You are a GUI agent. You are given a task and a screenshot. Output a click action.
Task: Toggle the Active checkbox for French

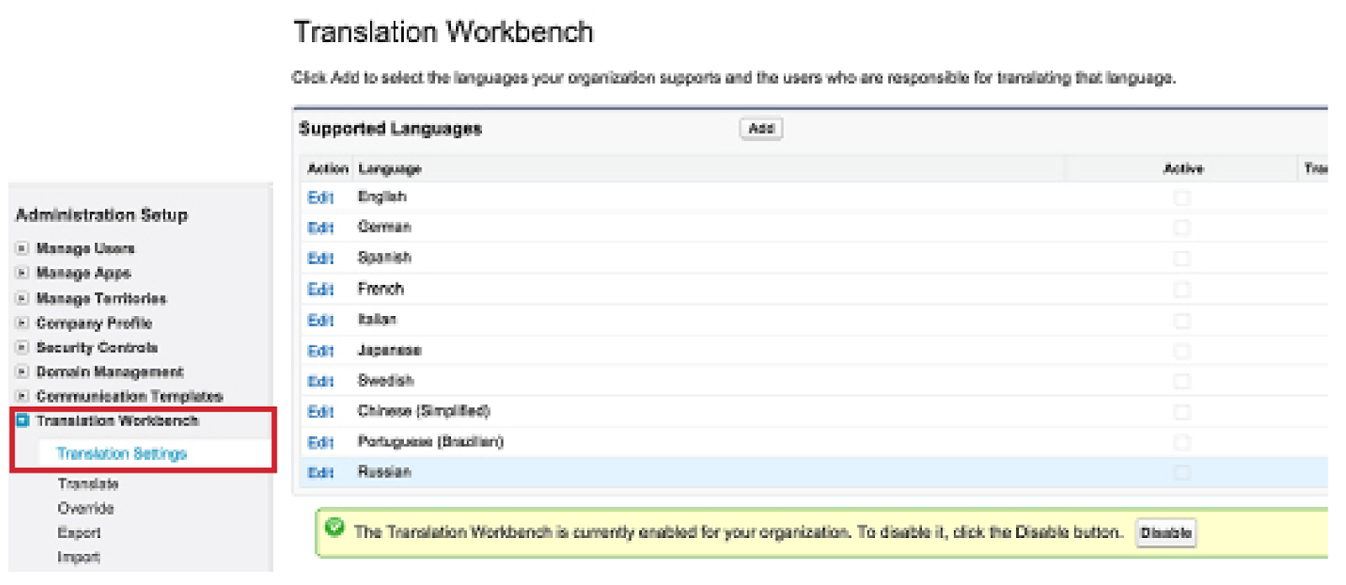click(1182, 290)
